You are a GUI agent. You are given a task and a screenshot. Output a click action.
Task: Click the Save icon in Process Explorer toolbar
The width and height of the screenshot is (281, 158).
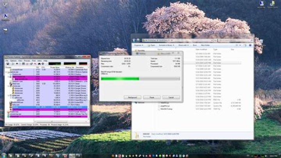pyautogui.click(x=8, y=64)
